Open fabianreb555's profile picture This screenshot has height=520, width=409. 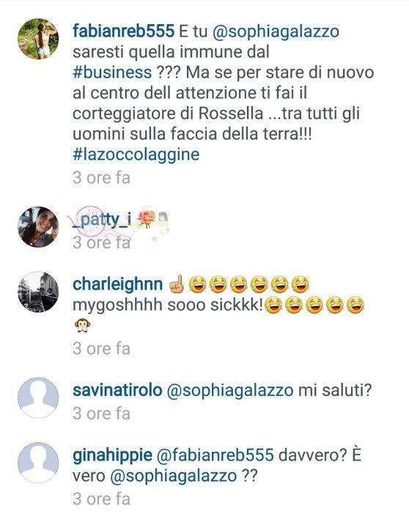38,38
